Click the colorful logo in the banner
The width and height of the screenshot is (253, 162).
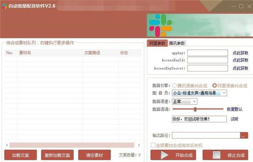161,25
